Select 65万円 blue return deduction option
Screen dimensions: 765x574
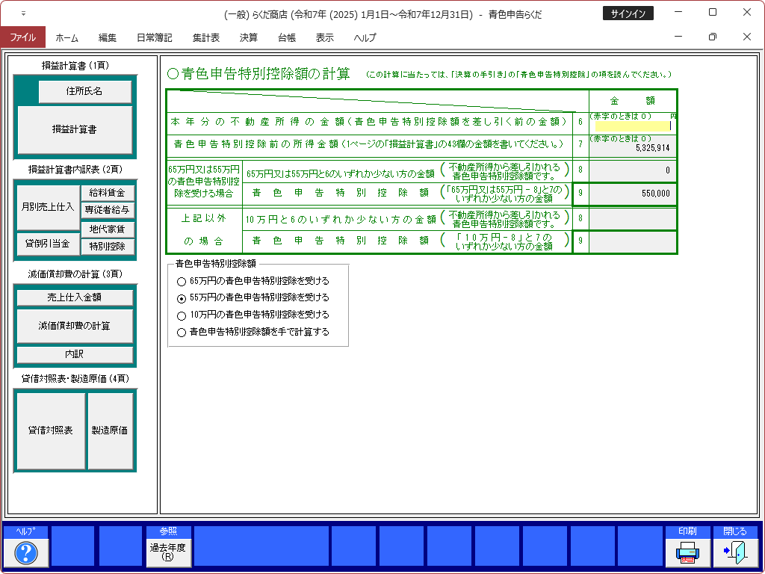[181, 282]
